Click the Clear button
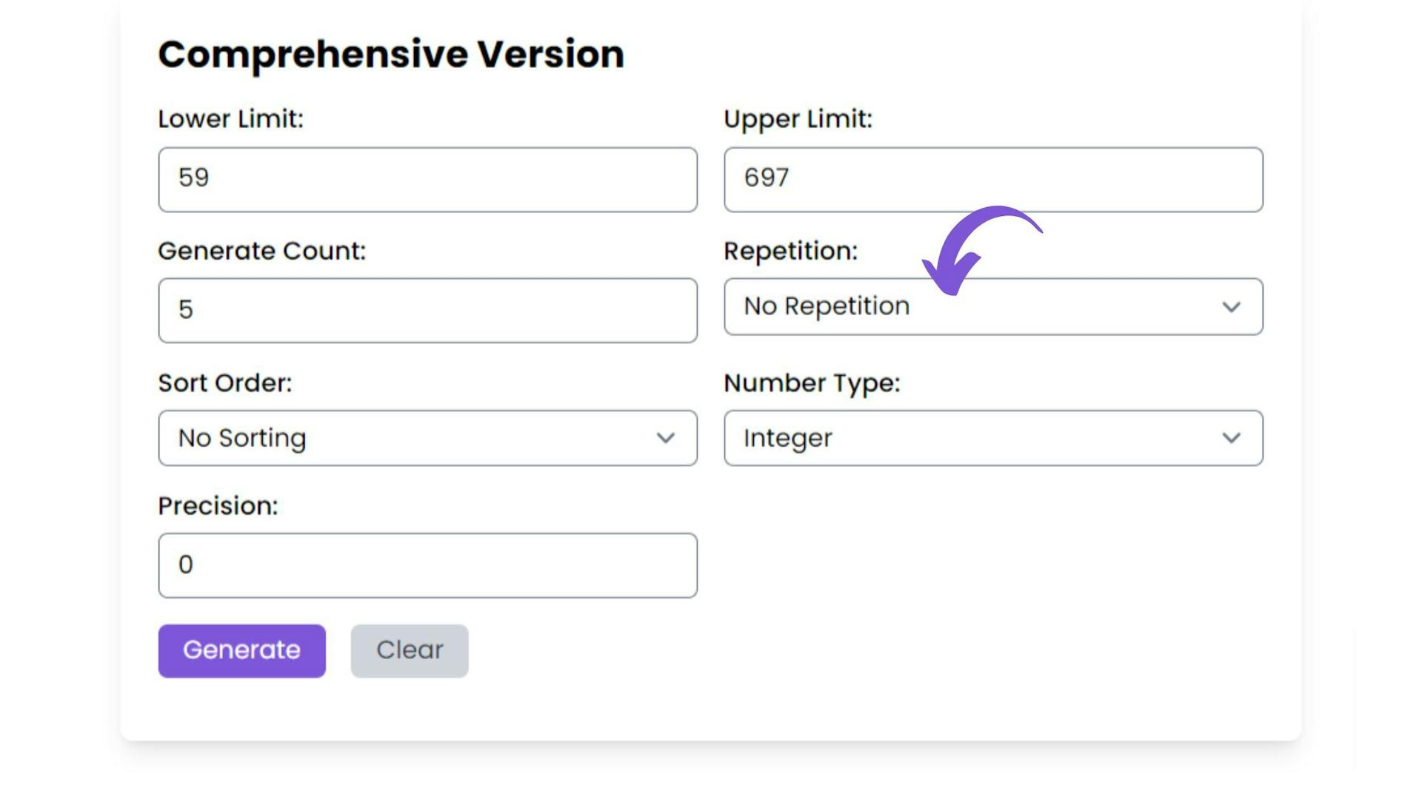The width and height of the screenshot is (1422, 799). point(410,649)
